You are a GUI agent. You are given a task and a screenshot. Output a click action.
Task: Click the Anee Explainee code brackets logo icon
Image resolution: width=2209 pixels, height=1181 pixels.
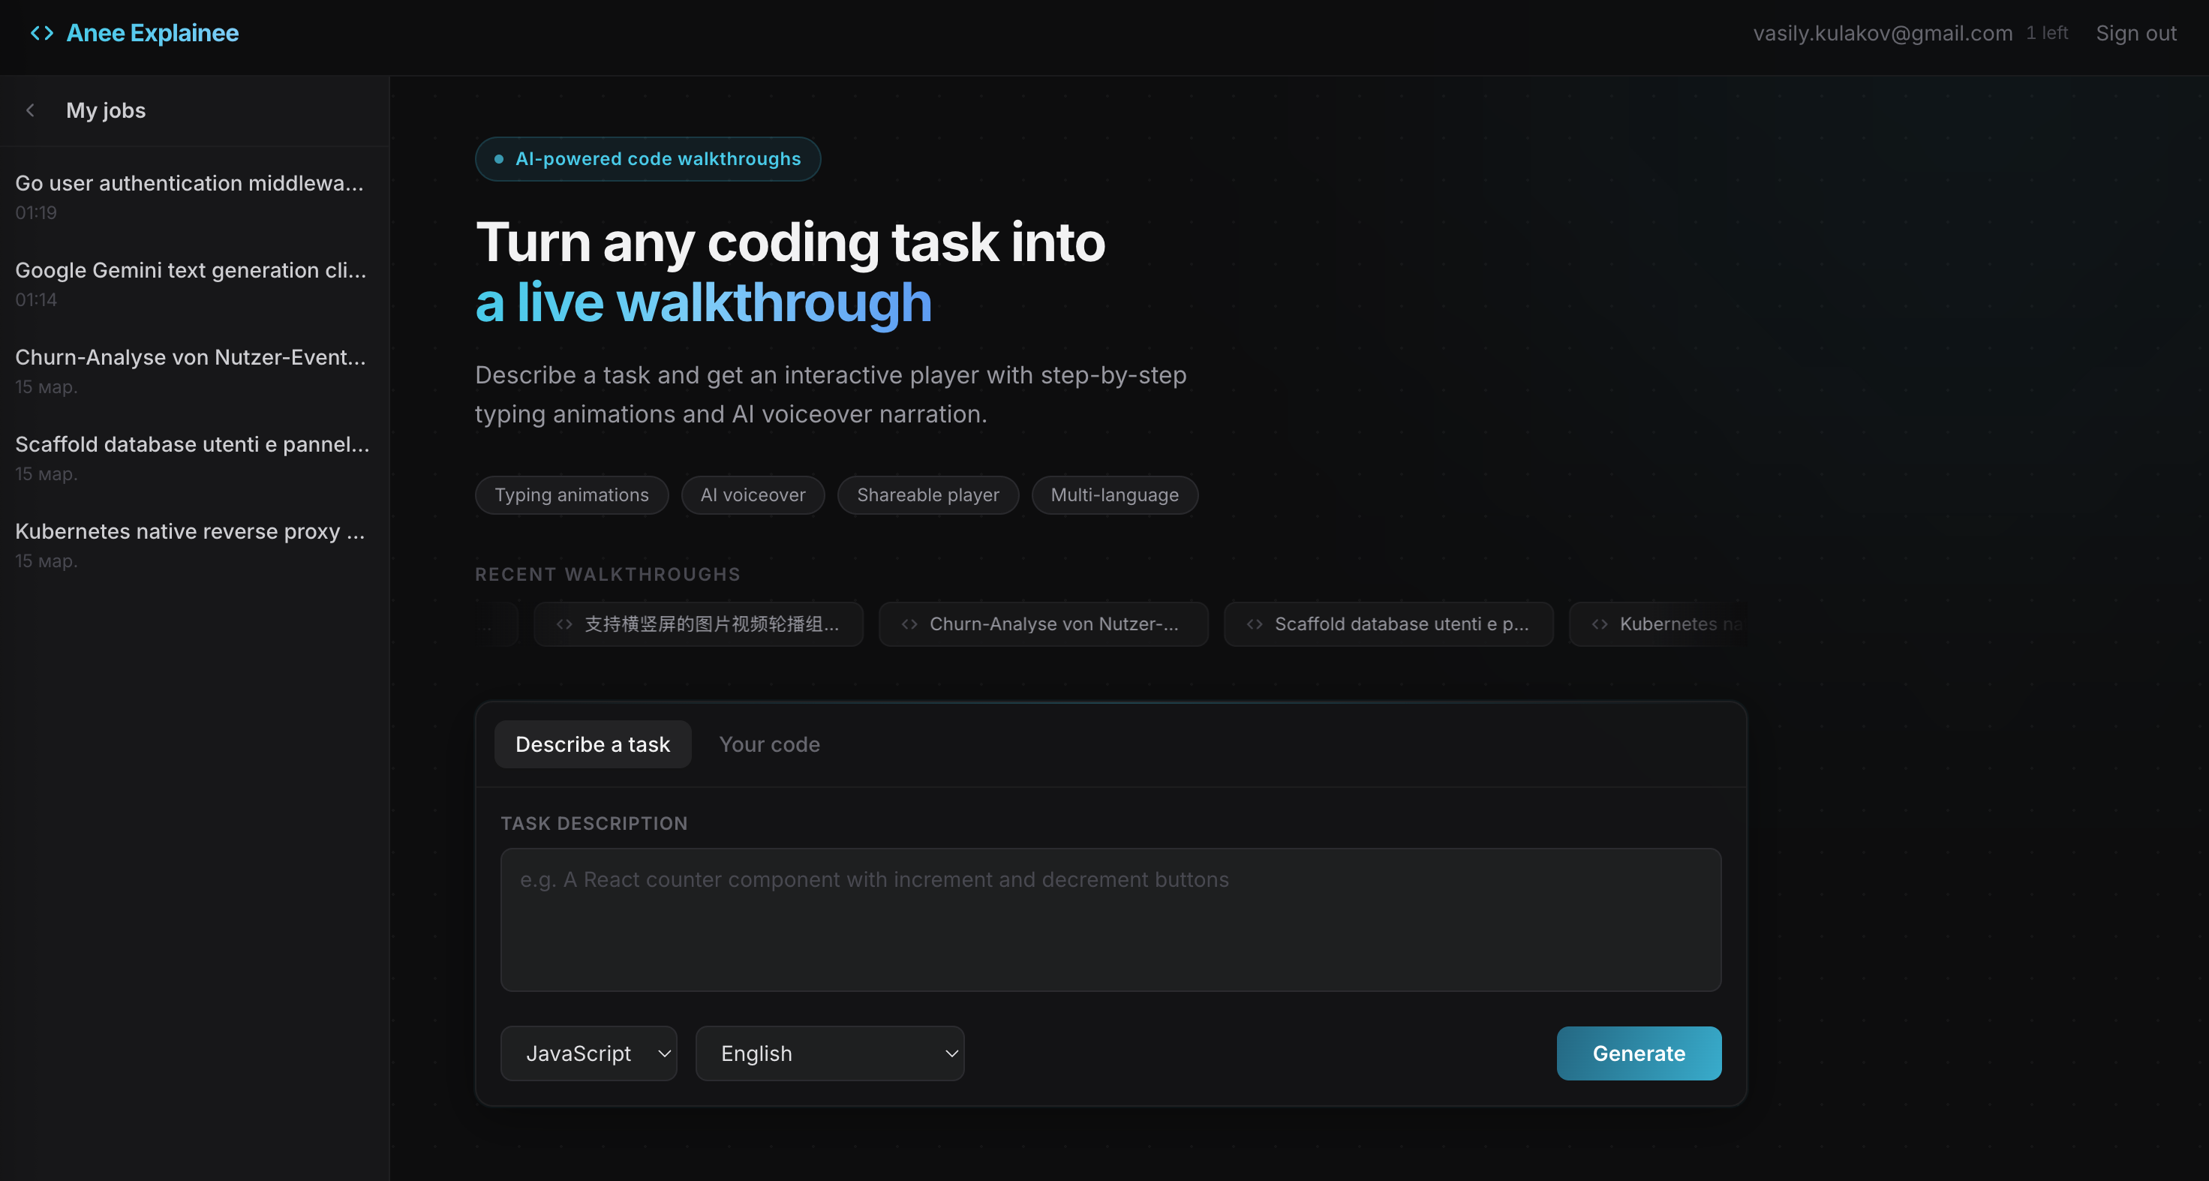(x=41, y=32)
